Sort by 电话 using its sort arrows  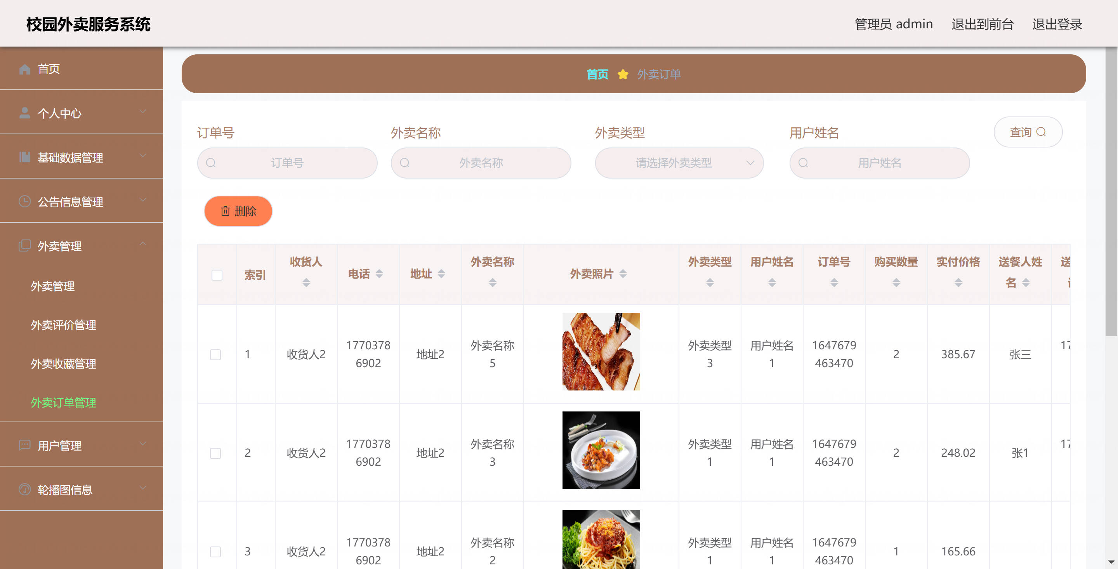click(x=379, y=273)
